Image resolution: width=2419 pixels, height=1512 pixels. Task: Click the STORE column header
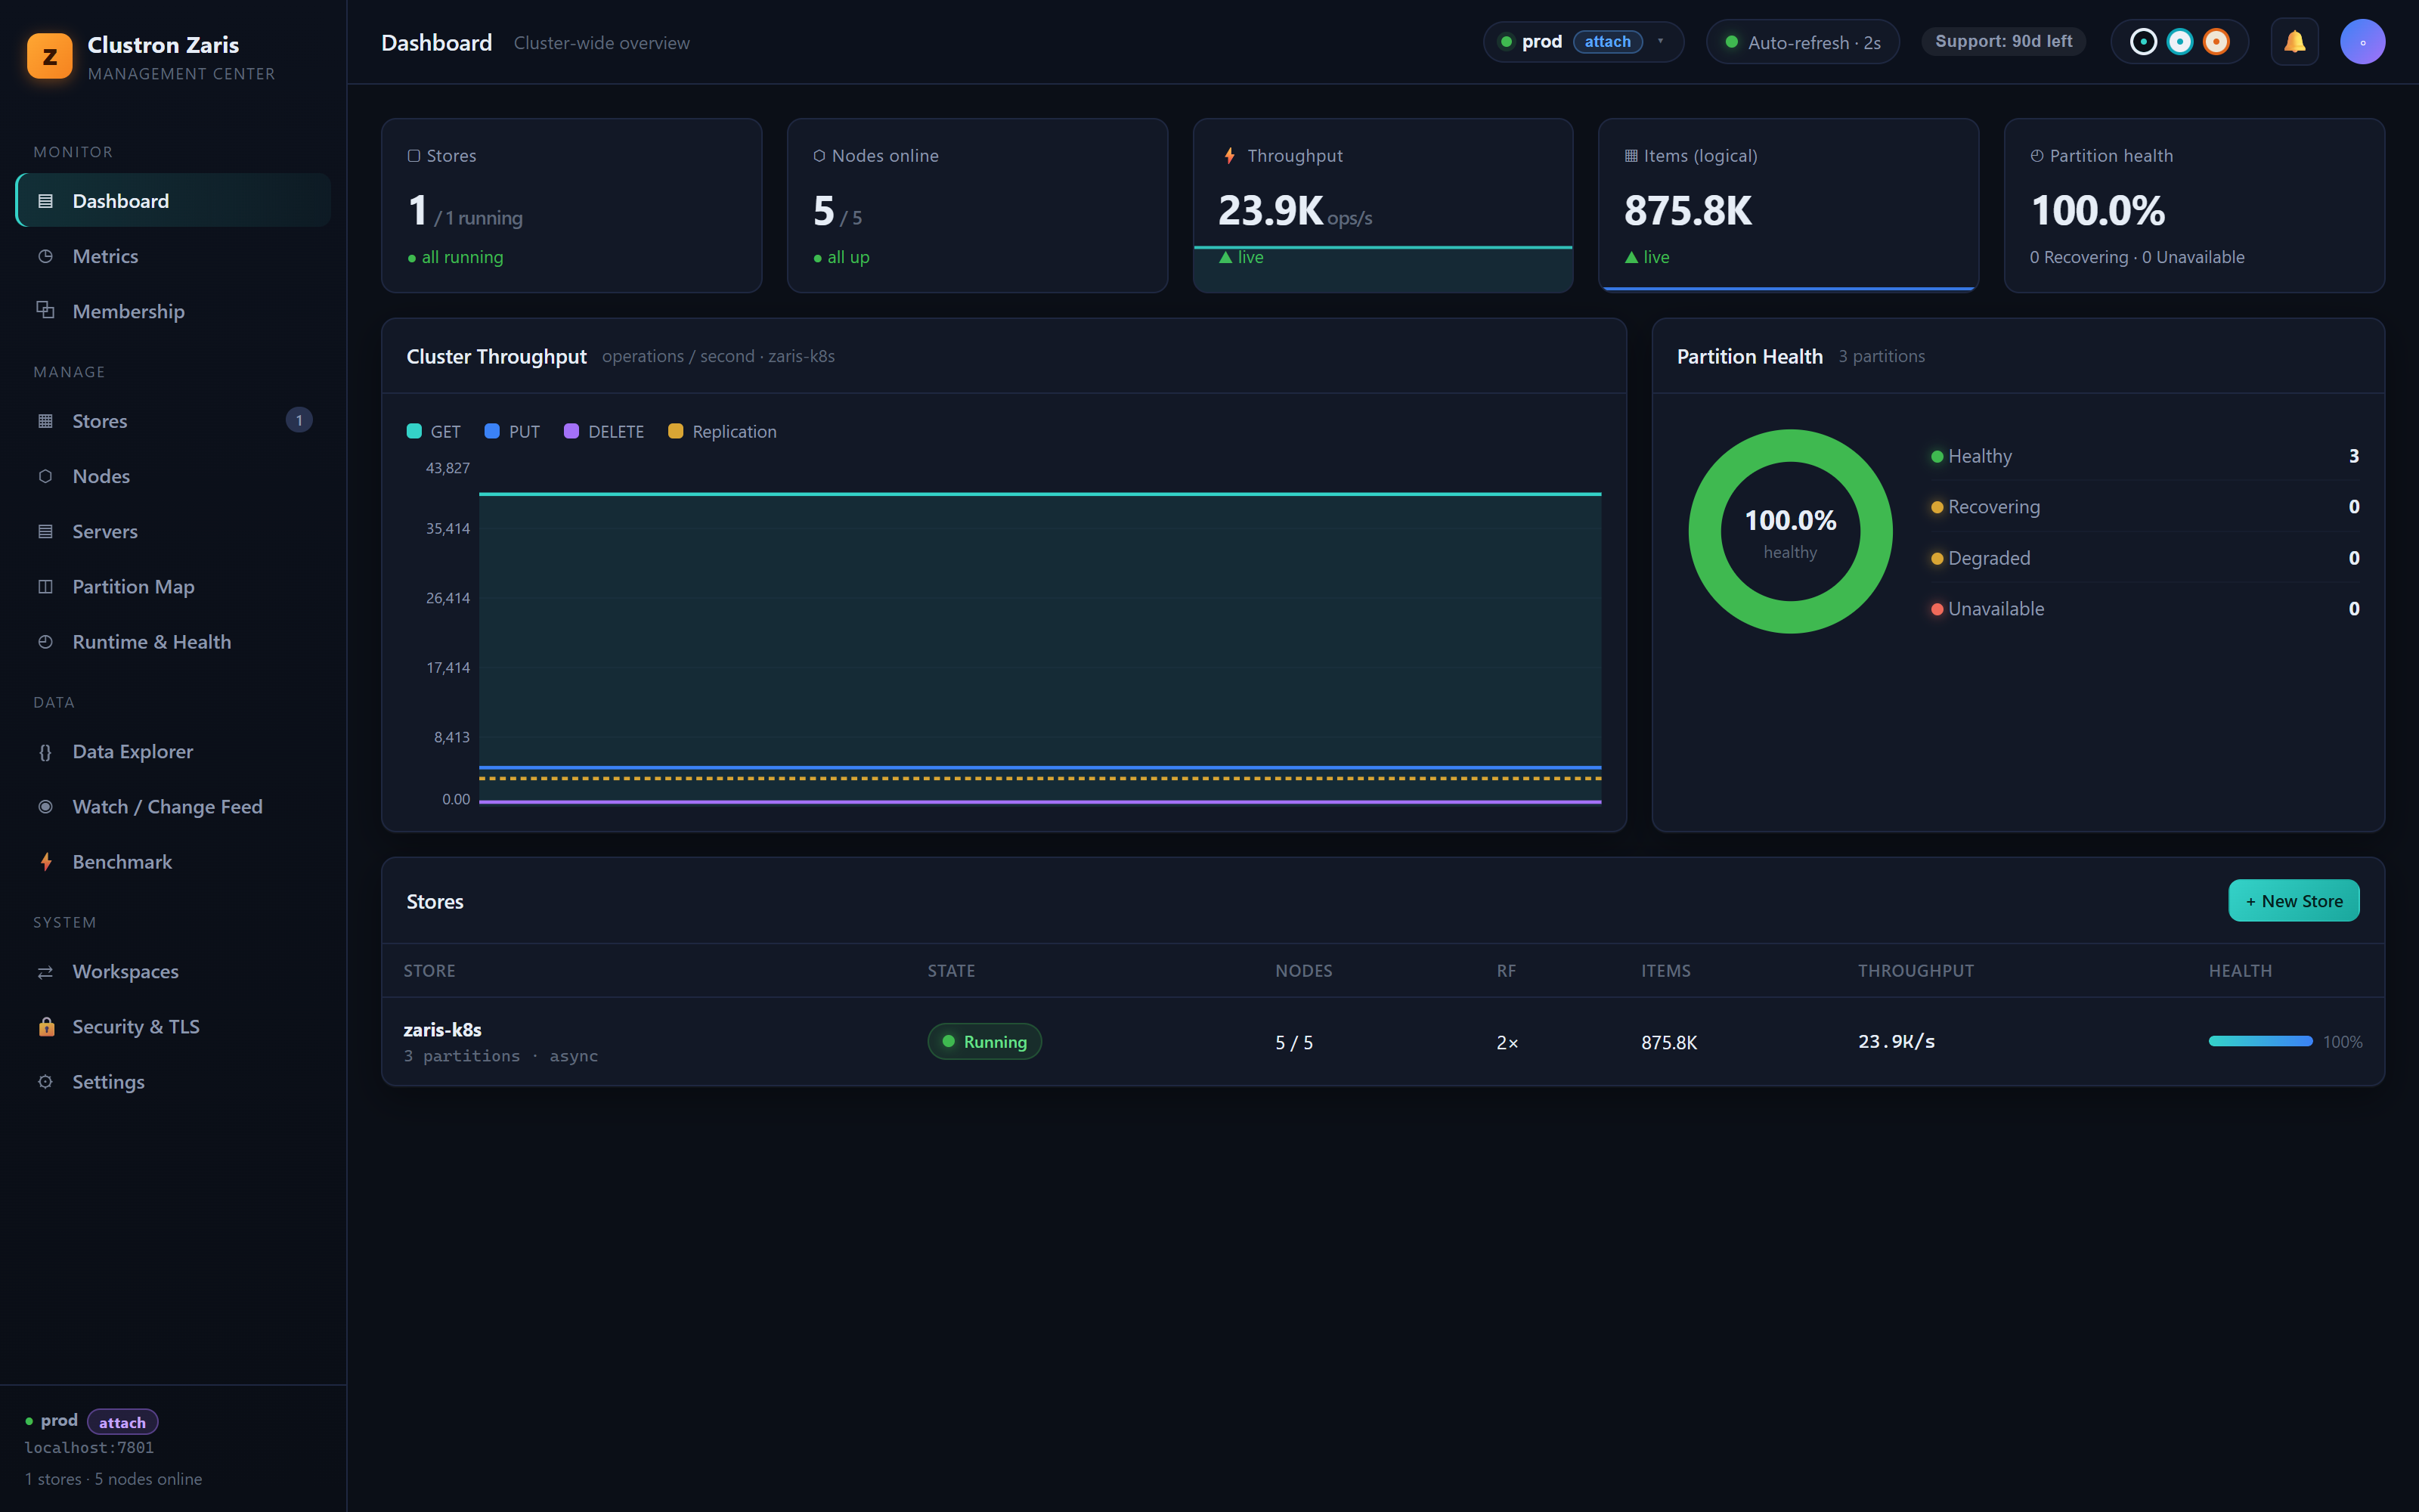(x=429, y=971)
